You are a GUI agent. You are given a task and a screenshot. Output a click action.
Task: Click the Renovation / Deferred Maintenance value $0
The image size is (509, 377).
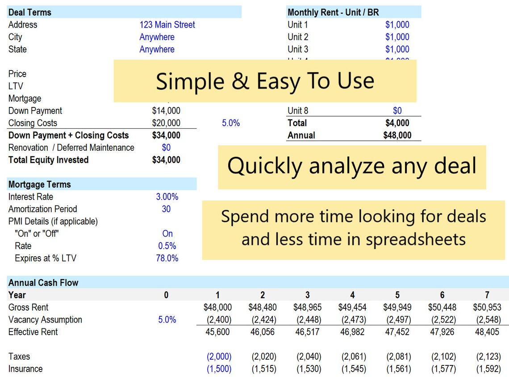[166, 148]
